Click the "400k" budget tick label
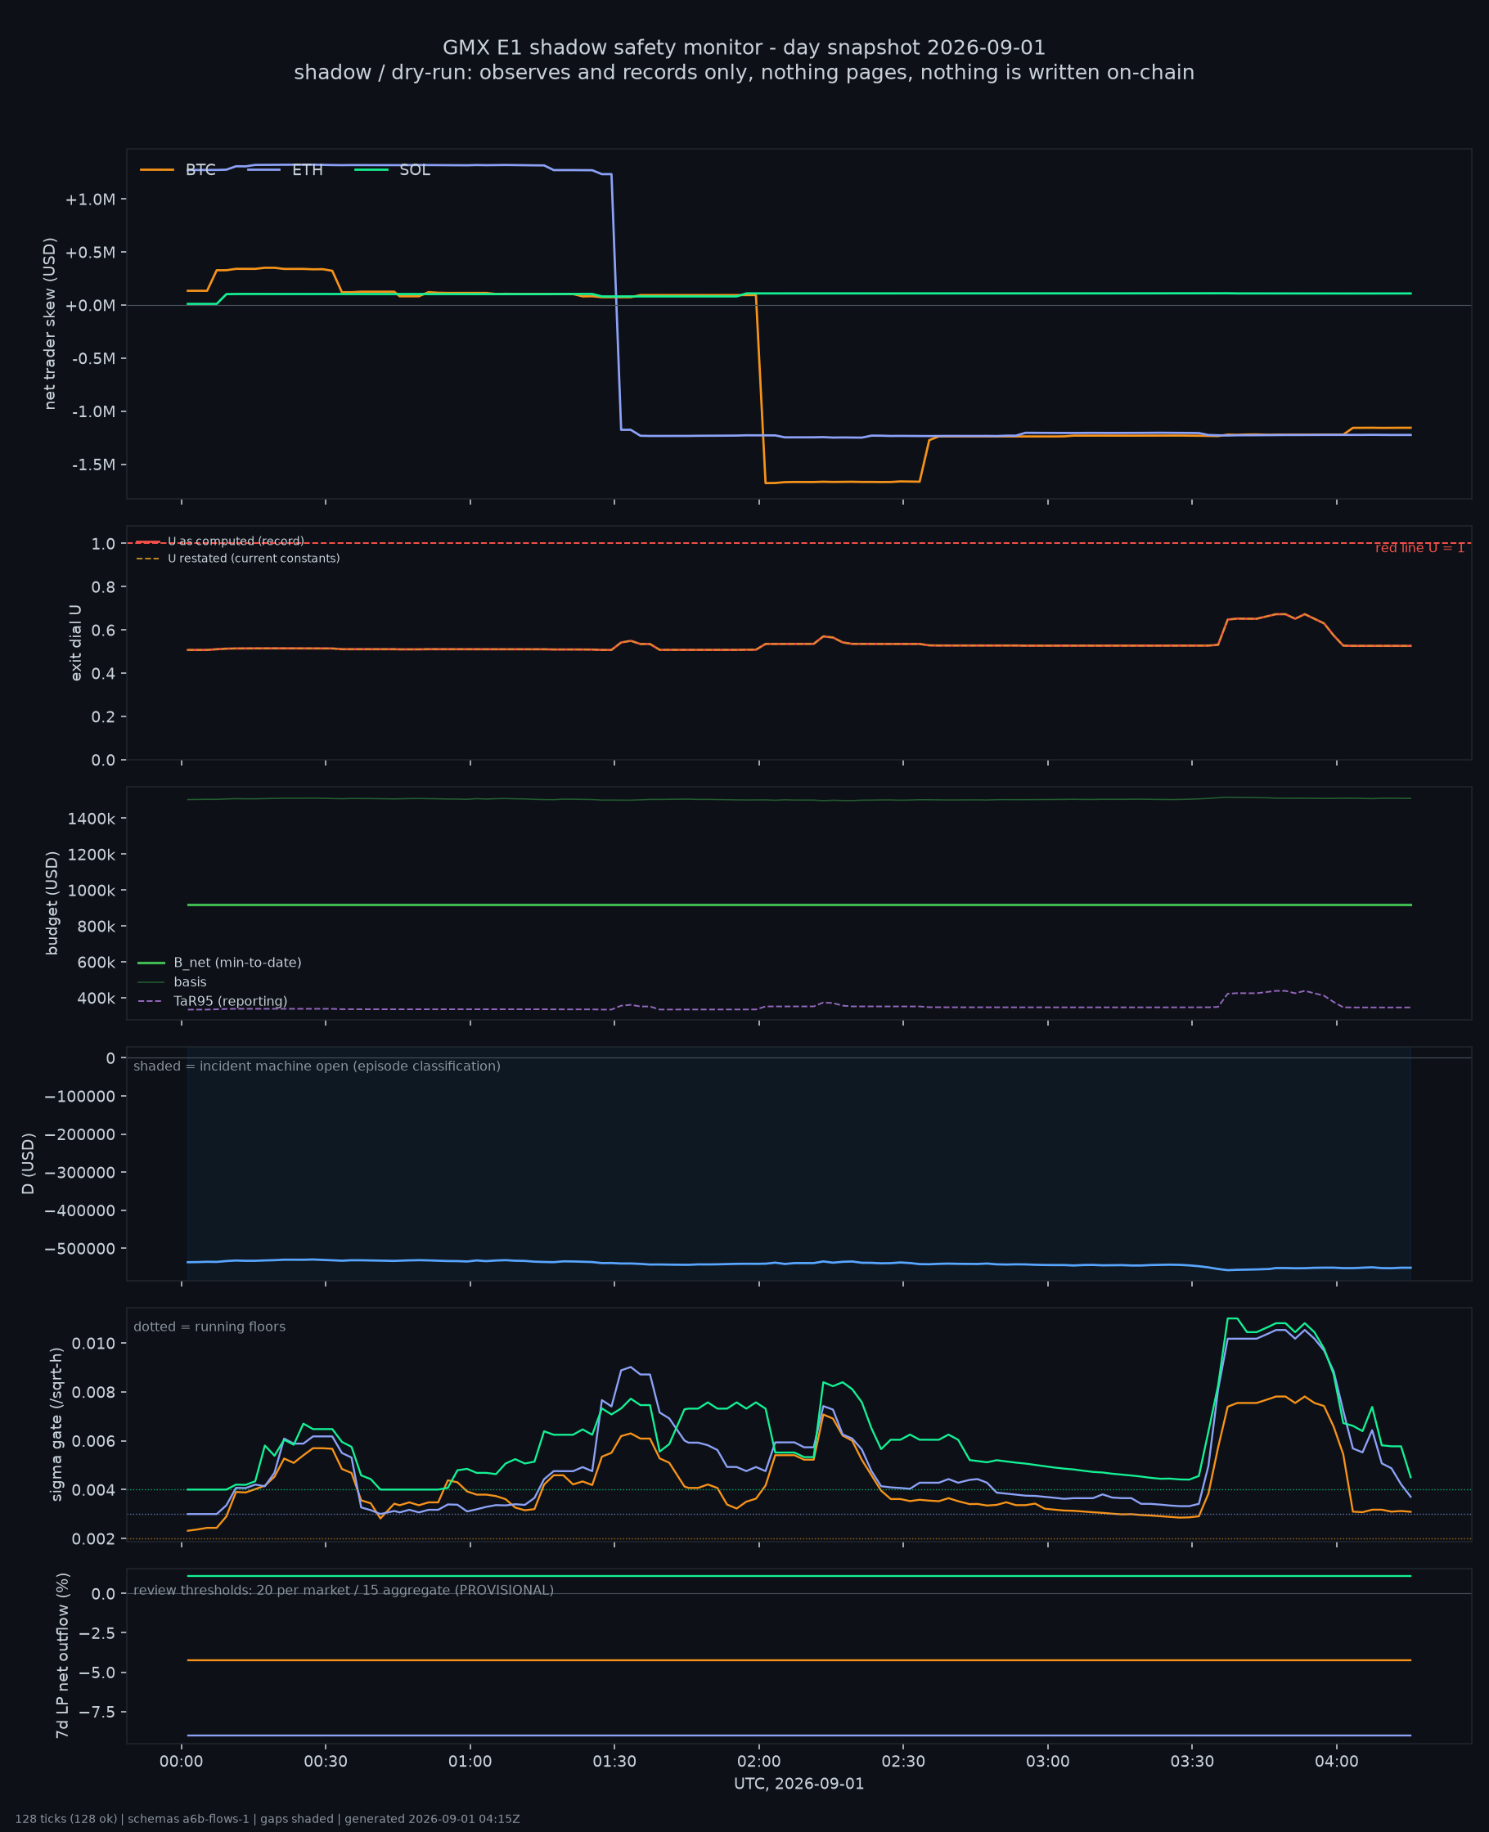Image resolution: width=1489 pixels, height=1832 pixels. [x=96, y=999]
